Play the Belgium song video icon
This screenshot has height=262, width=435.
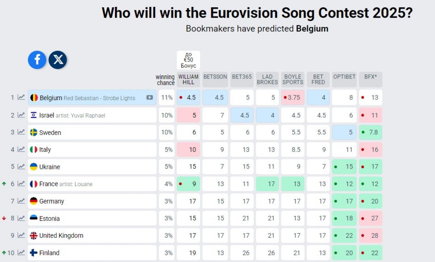click(x=150, y=98)
